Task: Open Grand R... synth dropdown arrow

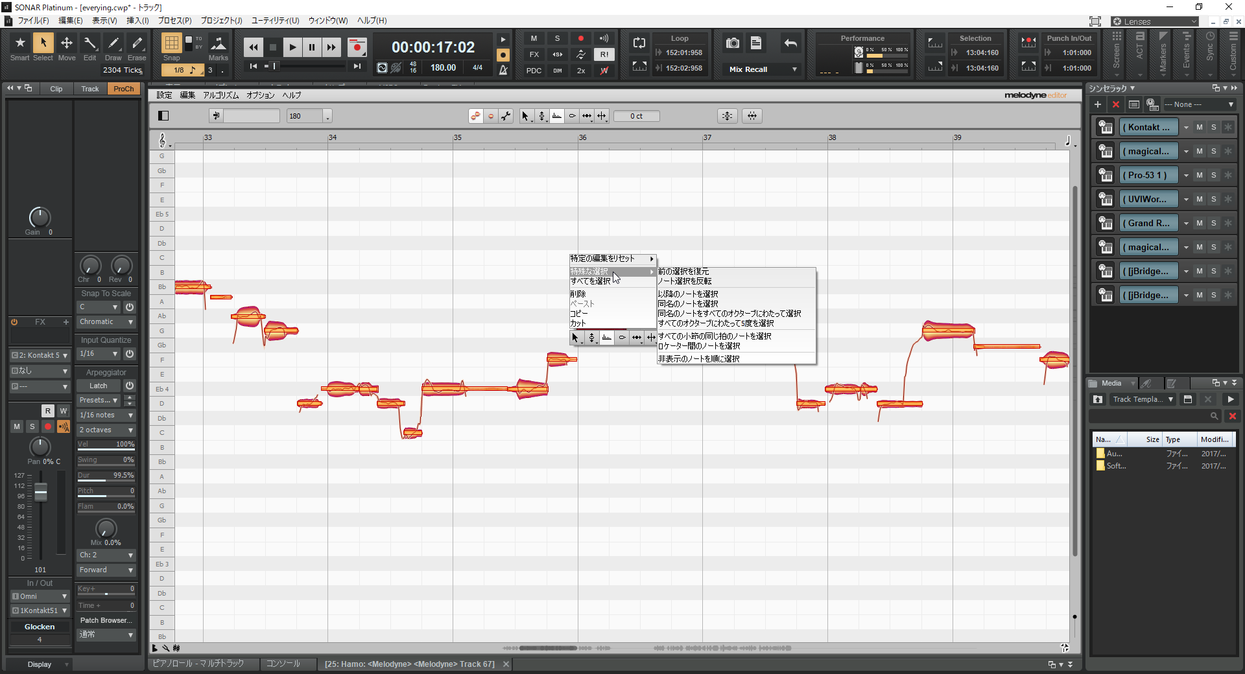Action: tap(1187, 224)
